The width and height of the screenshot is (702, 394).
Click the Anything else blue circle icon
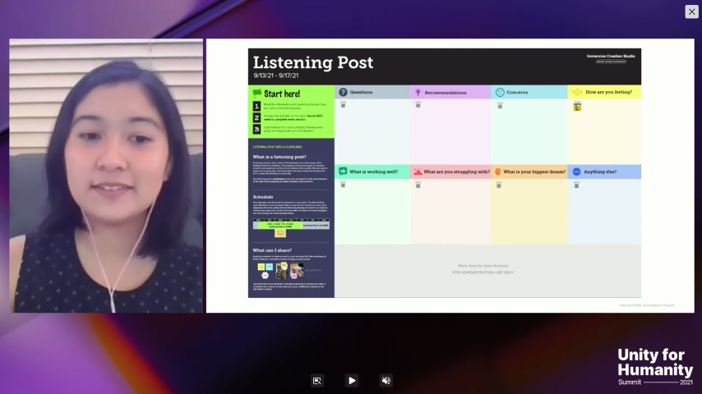tap(576, 172)
